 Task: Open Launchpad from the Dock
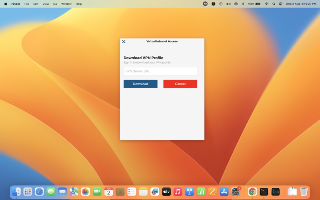28,192
